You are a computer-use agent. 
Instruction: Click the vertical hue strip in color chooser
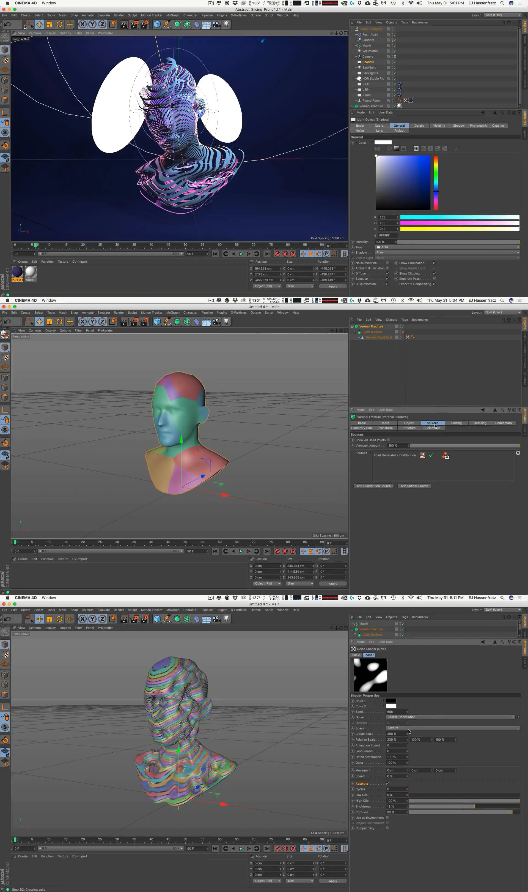click(436, 183)
